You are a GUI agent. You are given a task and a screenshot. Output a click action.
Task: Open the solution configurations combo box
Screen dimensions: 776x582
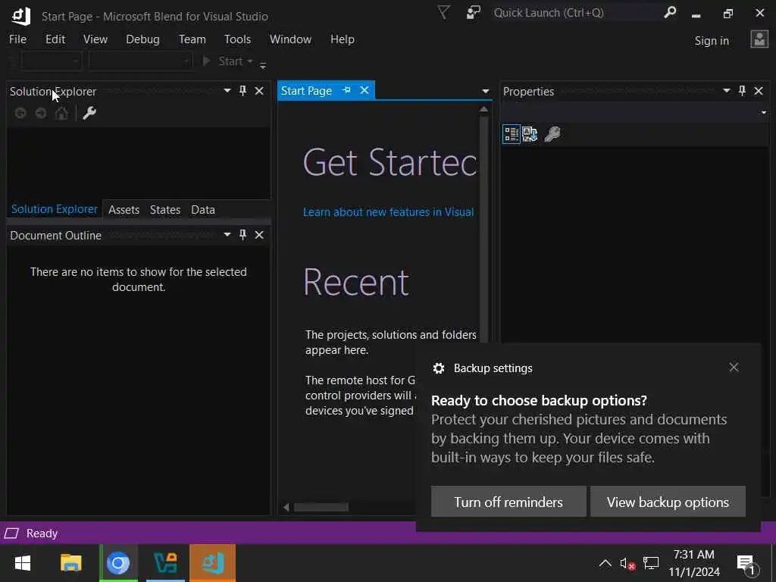coord(52,61)
